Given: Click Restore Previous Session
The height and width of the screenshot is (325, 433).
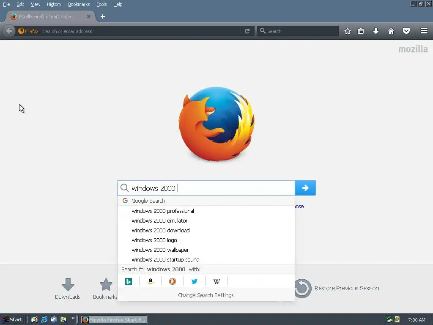Looking at the screenshot, I should tap(337, 288).
